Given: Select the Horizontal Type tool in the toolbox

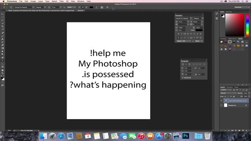Looking at the screenshot, I should 2,61.
